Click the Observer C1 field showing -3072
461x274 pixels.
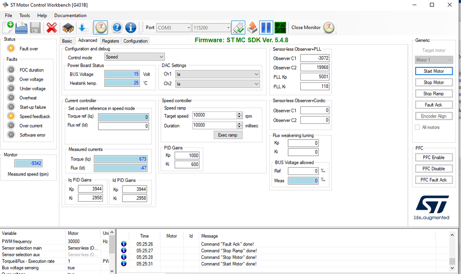[315, 58]
